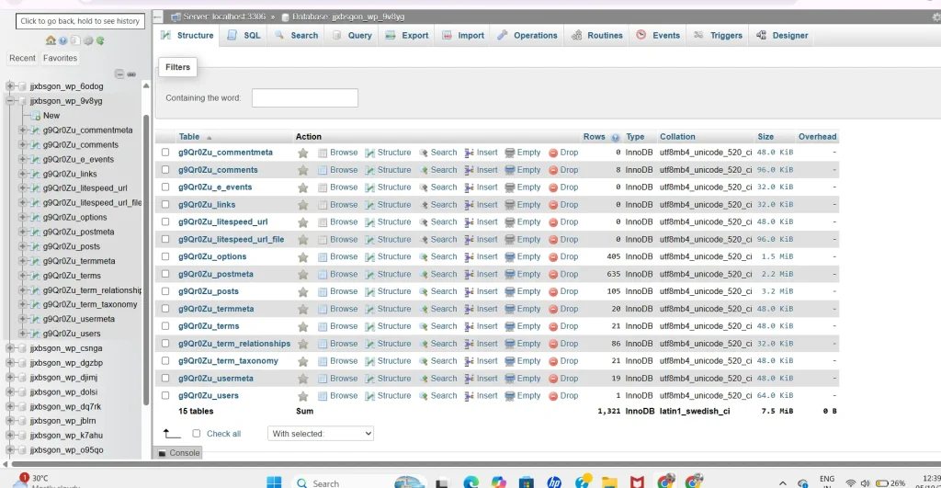This screenshot has height=488, width=941.
Task: Collapse all navigation tree items icon
Action: 119,74
